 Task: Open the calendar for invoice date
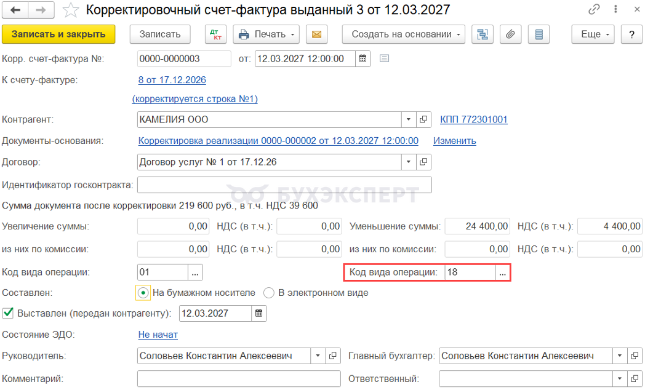coord(363,59)
